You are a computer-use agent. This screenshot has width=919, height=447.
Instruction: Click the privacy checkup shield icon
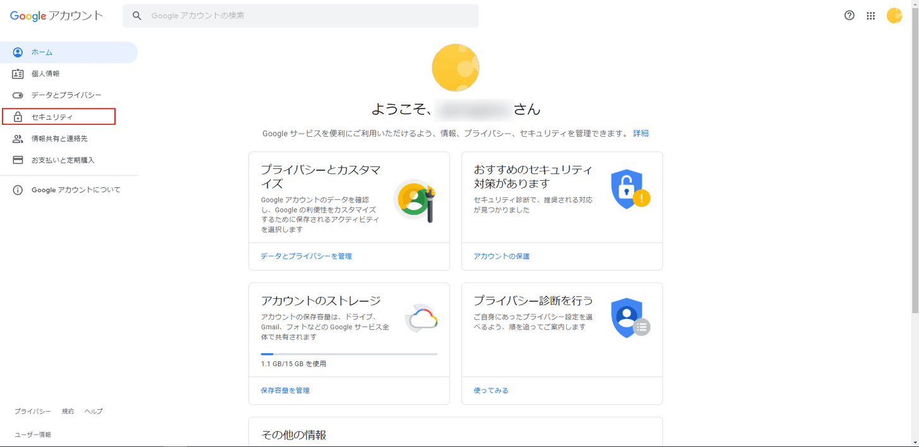click(x=630, y=318)
